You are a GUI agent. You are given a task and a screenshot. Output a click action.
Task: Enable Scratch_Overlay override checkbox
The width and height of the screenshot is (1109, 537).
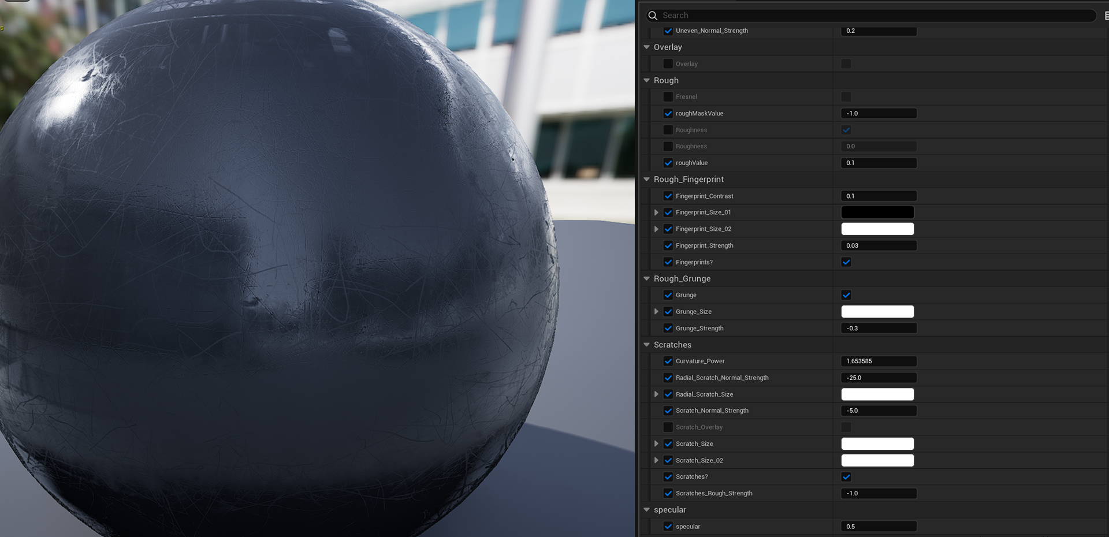pos(668,427)
